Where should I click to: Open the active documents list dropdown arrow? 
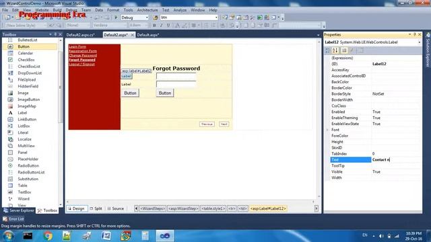pyautogui.click(x=318, y=35)
